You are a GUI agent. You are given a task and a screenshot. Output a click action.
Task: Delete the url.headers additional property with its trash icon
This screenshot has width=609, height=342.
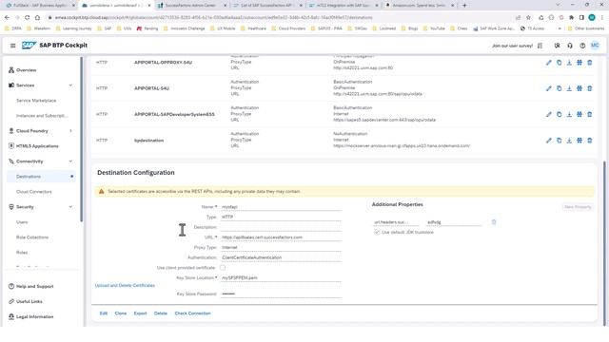[494, 222]
